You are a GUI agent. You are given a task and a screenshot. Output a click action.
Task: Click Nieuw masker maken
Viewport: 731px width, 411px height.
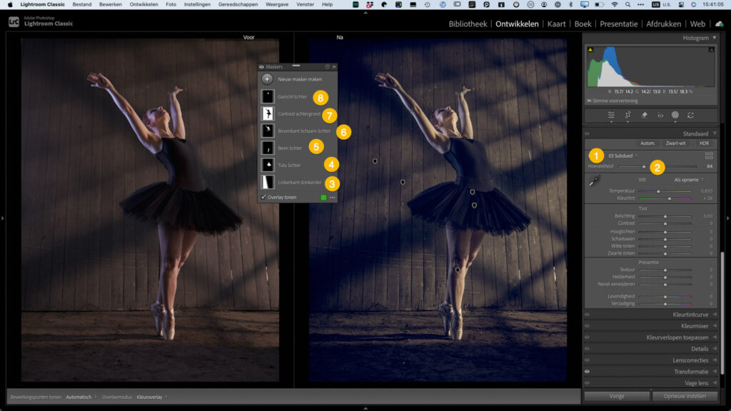tap(300, 79)
